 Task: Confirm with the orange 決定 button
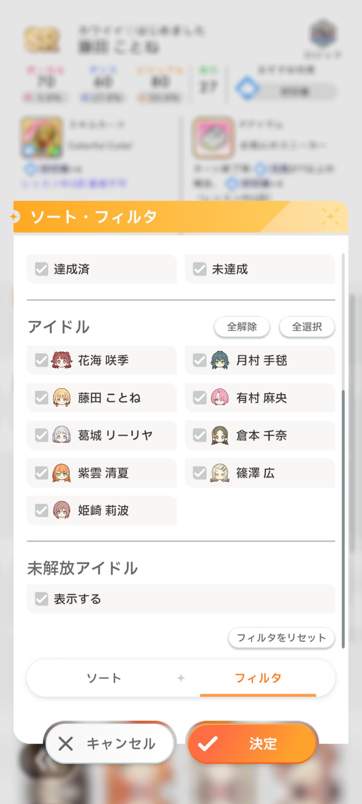pos(252,744)
